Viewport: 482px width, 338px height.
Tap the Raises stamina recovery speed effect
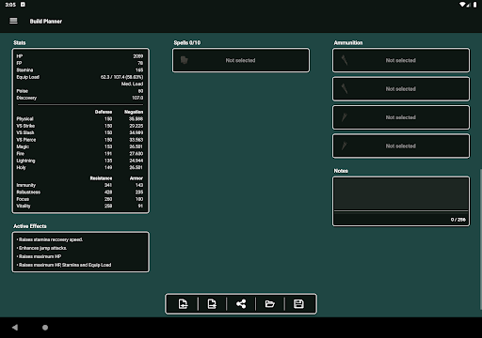(x=50, y=239)
